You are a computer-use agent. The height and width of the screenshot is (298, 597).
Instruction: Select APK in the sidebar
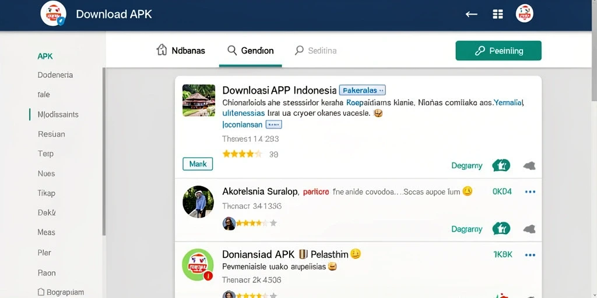(45, 56)
